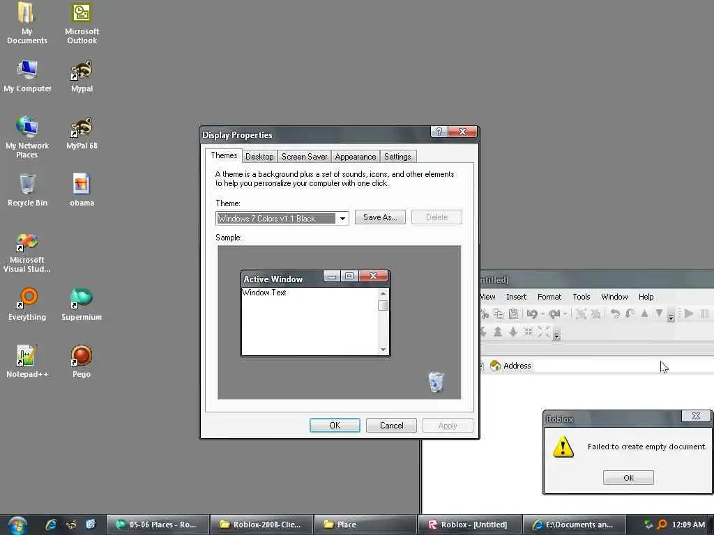Expand first Roblox toolbar overflow options
Image resolution: width=714 pixels, height=535 pixels.
tap(671, 314)
